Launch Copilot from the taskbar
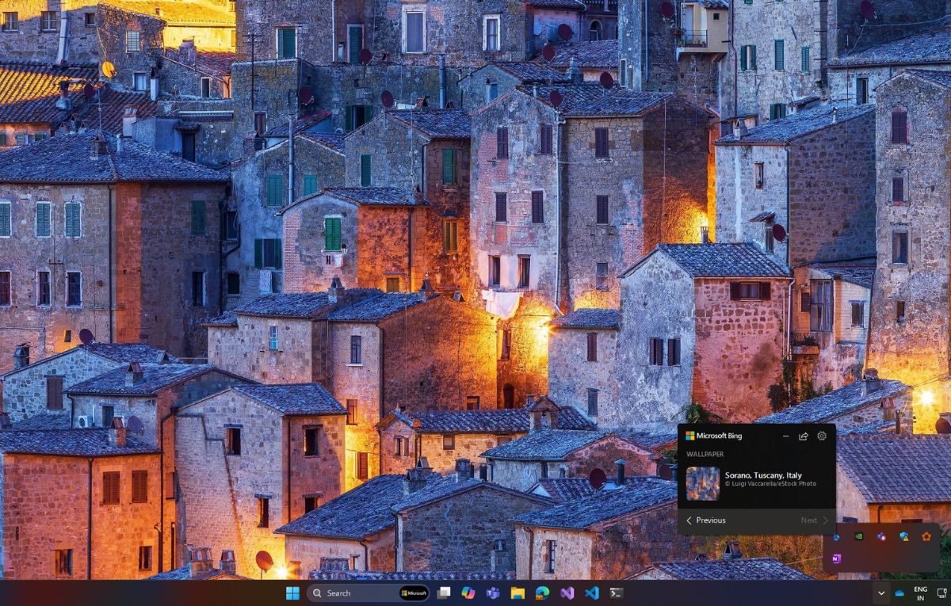This screenshot has width=951, height=606. [468, 593]
